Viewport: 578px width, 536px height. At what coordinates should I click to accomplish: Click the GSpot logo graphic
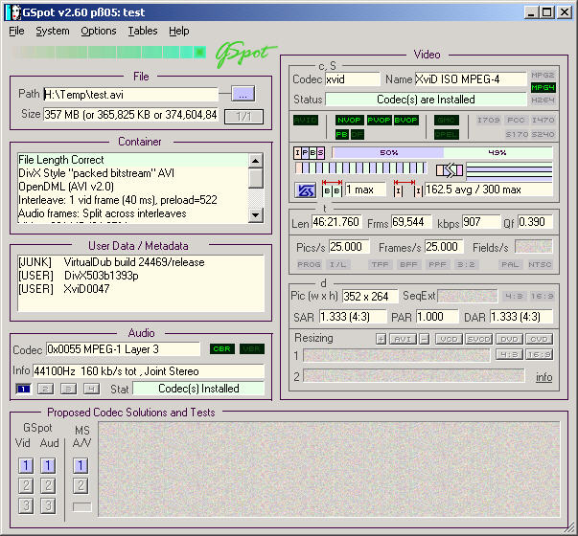click(x=244, y=55)
